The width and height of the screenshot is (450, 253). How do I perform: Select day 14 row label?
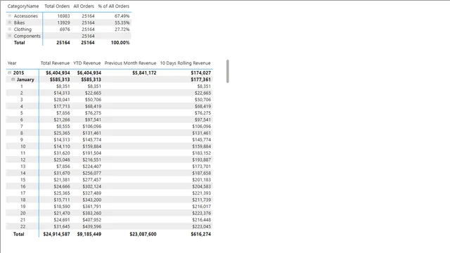[23, 173]
